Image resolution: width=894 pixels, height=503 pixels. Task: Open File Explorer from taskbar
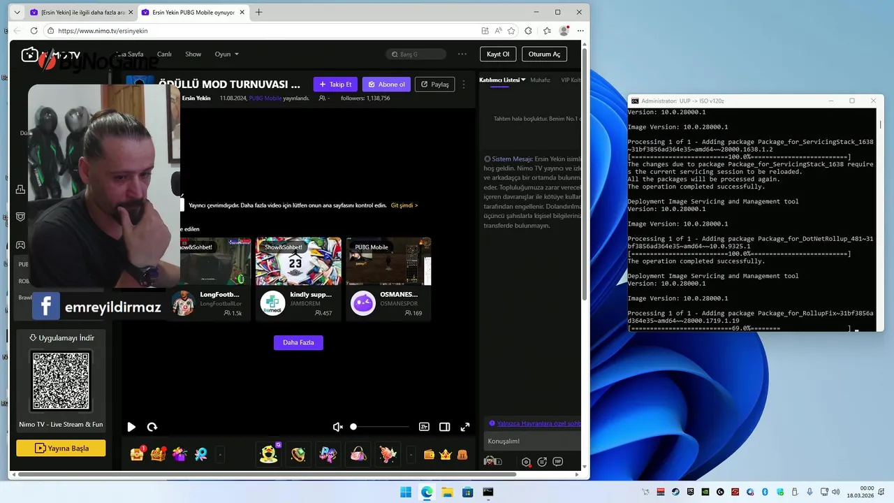447,492
